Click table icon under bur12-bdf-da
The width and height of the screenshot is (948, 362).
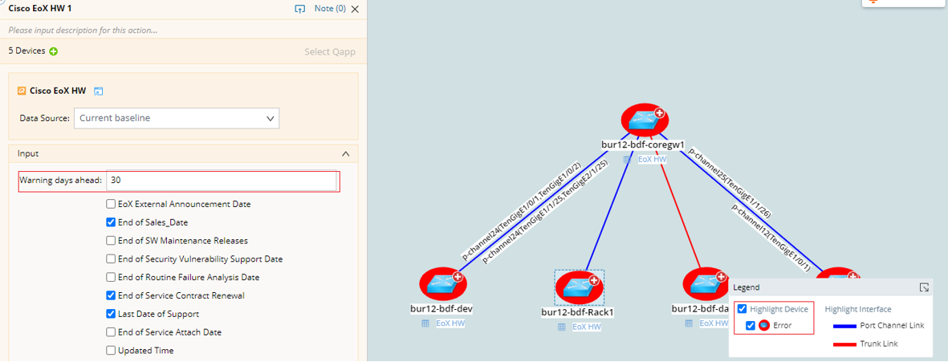689,323
